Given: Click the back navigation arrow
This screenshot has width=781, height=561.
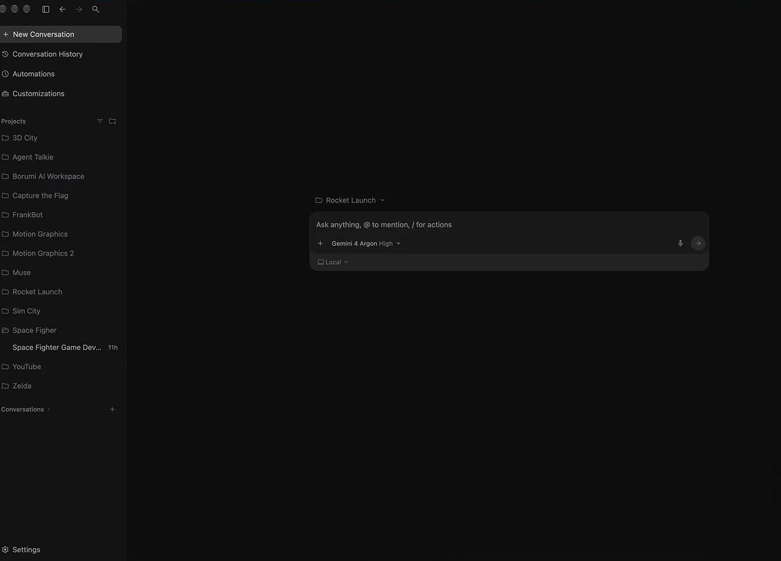Looking at the screenshot, I should click(62, 9).
